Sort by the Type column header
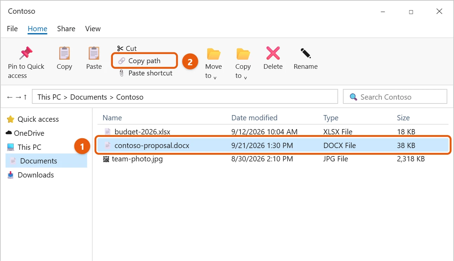454x261 pixels. [x=331, y=118]
